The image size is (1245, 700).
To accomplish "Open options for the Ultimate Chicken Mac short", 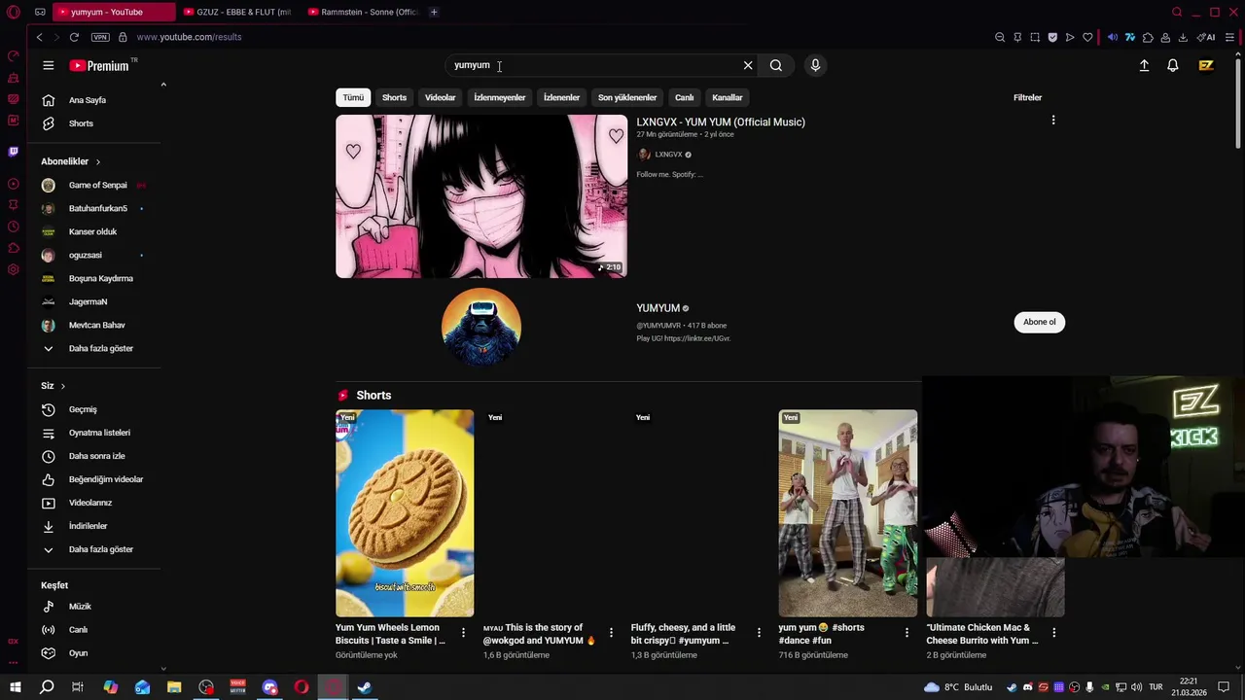I will pos(1053,633).
